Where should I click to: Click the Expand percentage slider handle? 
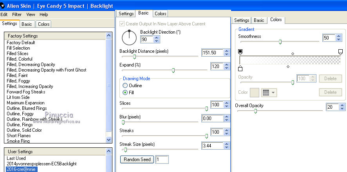173,70
